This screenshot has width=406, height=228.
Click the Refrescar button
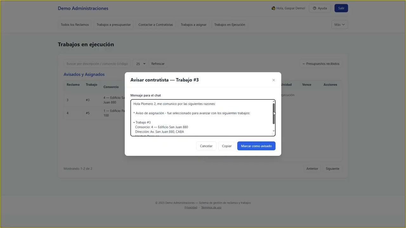pyautogui.click(x=158, y=64)
